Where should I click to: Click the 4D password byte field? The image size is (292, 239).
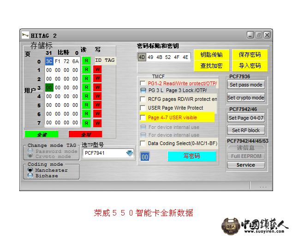tap(142, 57)
